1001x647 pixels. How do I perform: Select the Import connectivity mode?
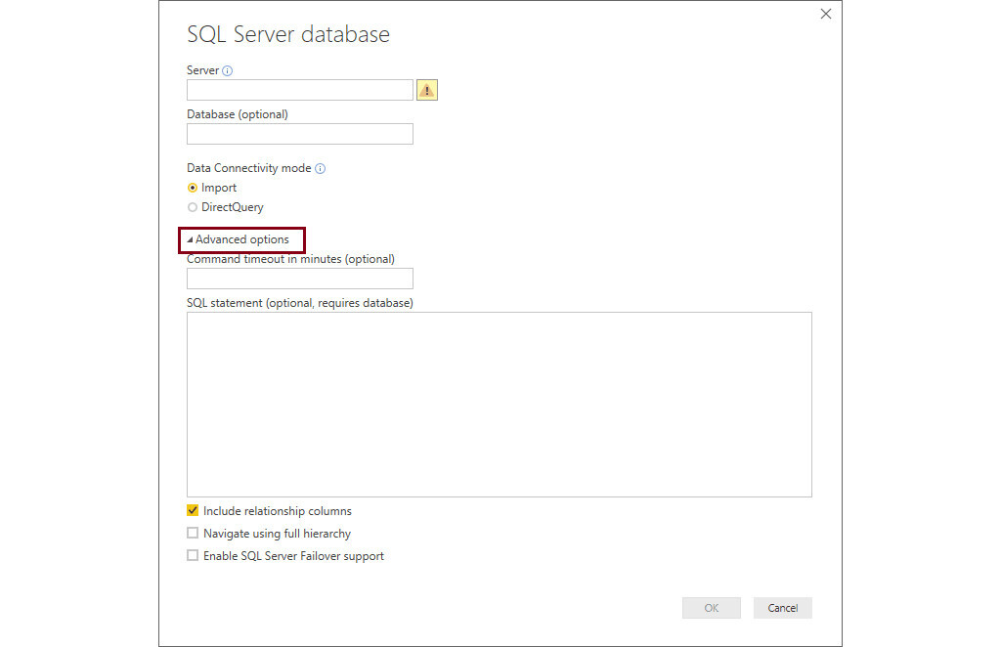[192, 187]
